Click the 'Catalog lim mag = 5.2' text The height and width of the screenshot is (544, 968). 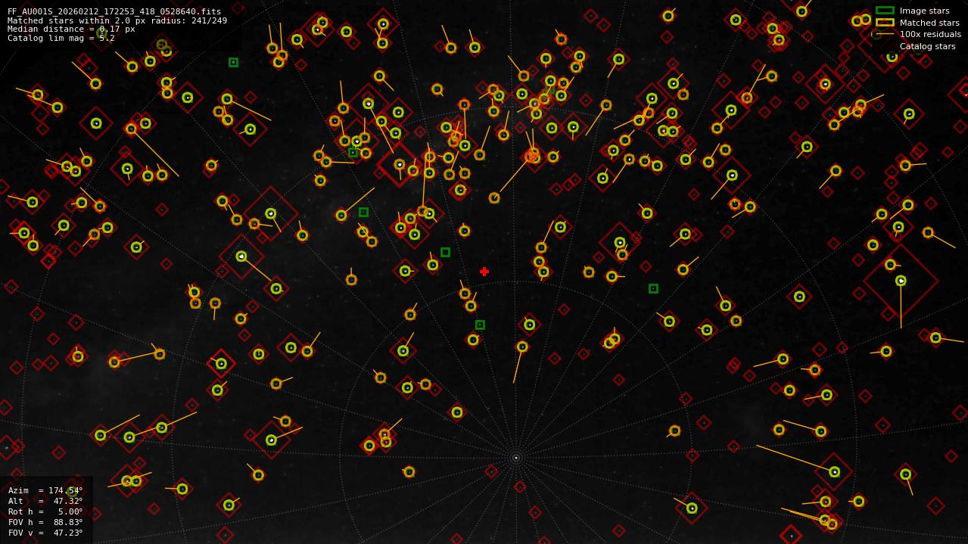click(x=61, y=38)
